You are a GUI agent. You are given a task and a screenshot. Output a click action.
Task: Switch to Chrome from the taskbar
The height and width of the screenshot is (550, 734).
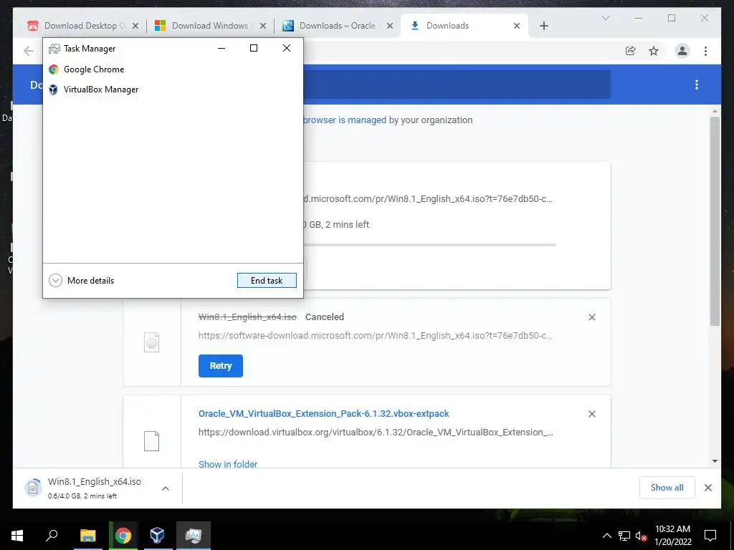pyautogui.click(x=123, y=536)
